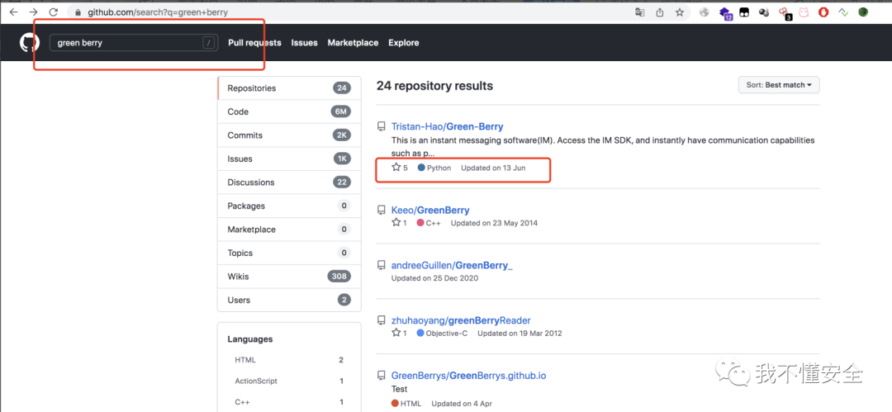Open Pull requests in the header
This screenshot has height=412, width=892.
pos(254,43)
